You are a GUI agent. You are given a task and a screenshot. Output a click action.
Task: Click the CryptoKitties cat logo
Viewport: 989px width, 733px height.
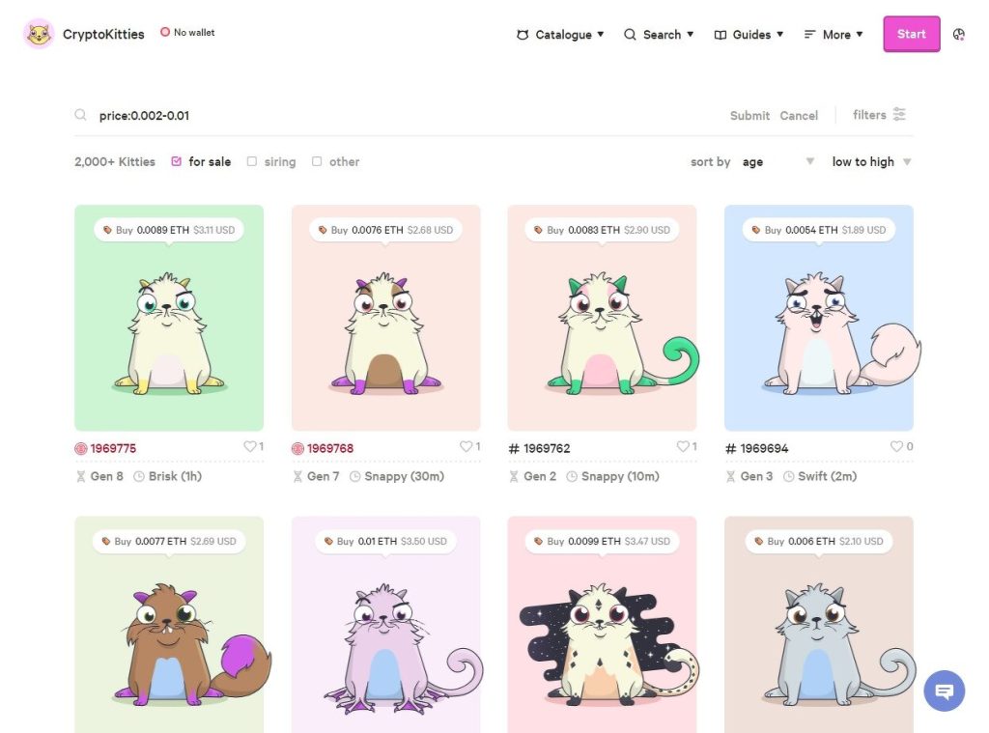coord(39,34)
